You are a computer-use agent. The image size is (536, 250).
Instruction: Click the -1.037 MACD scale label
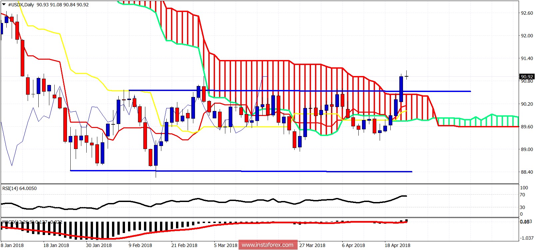(x=527, y=238)
